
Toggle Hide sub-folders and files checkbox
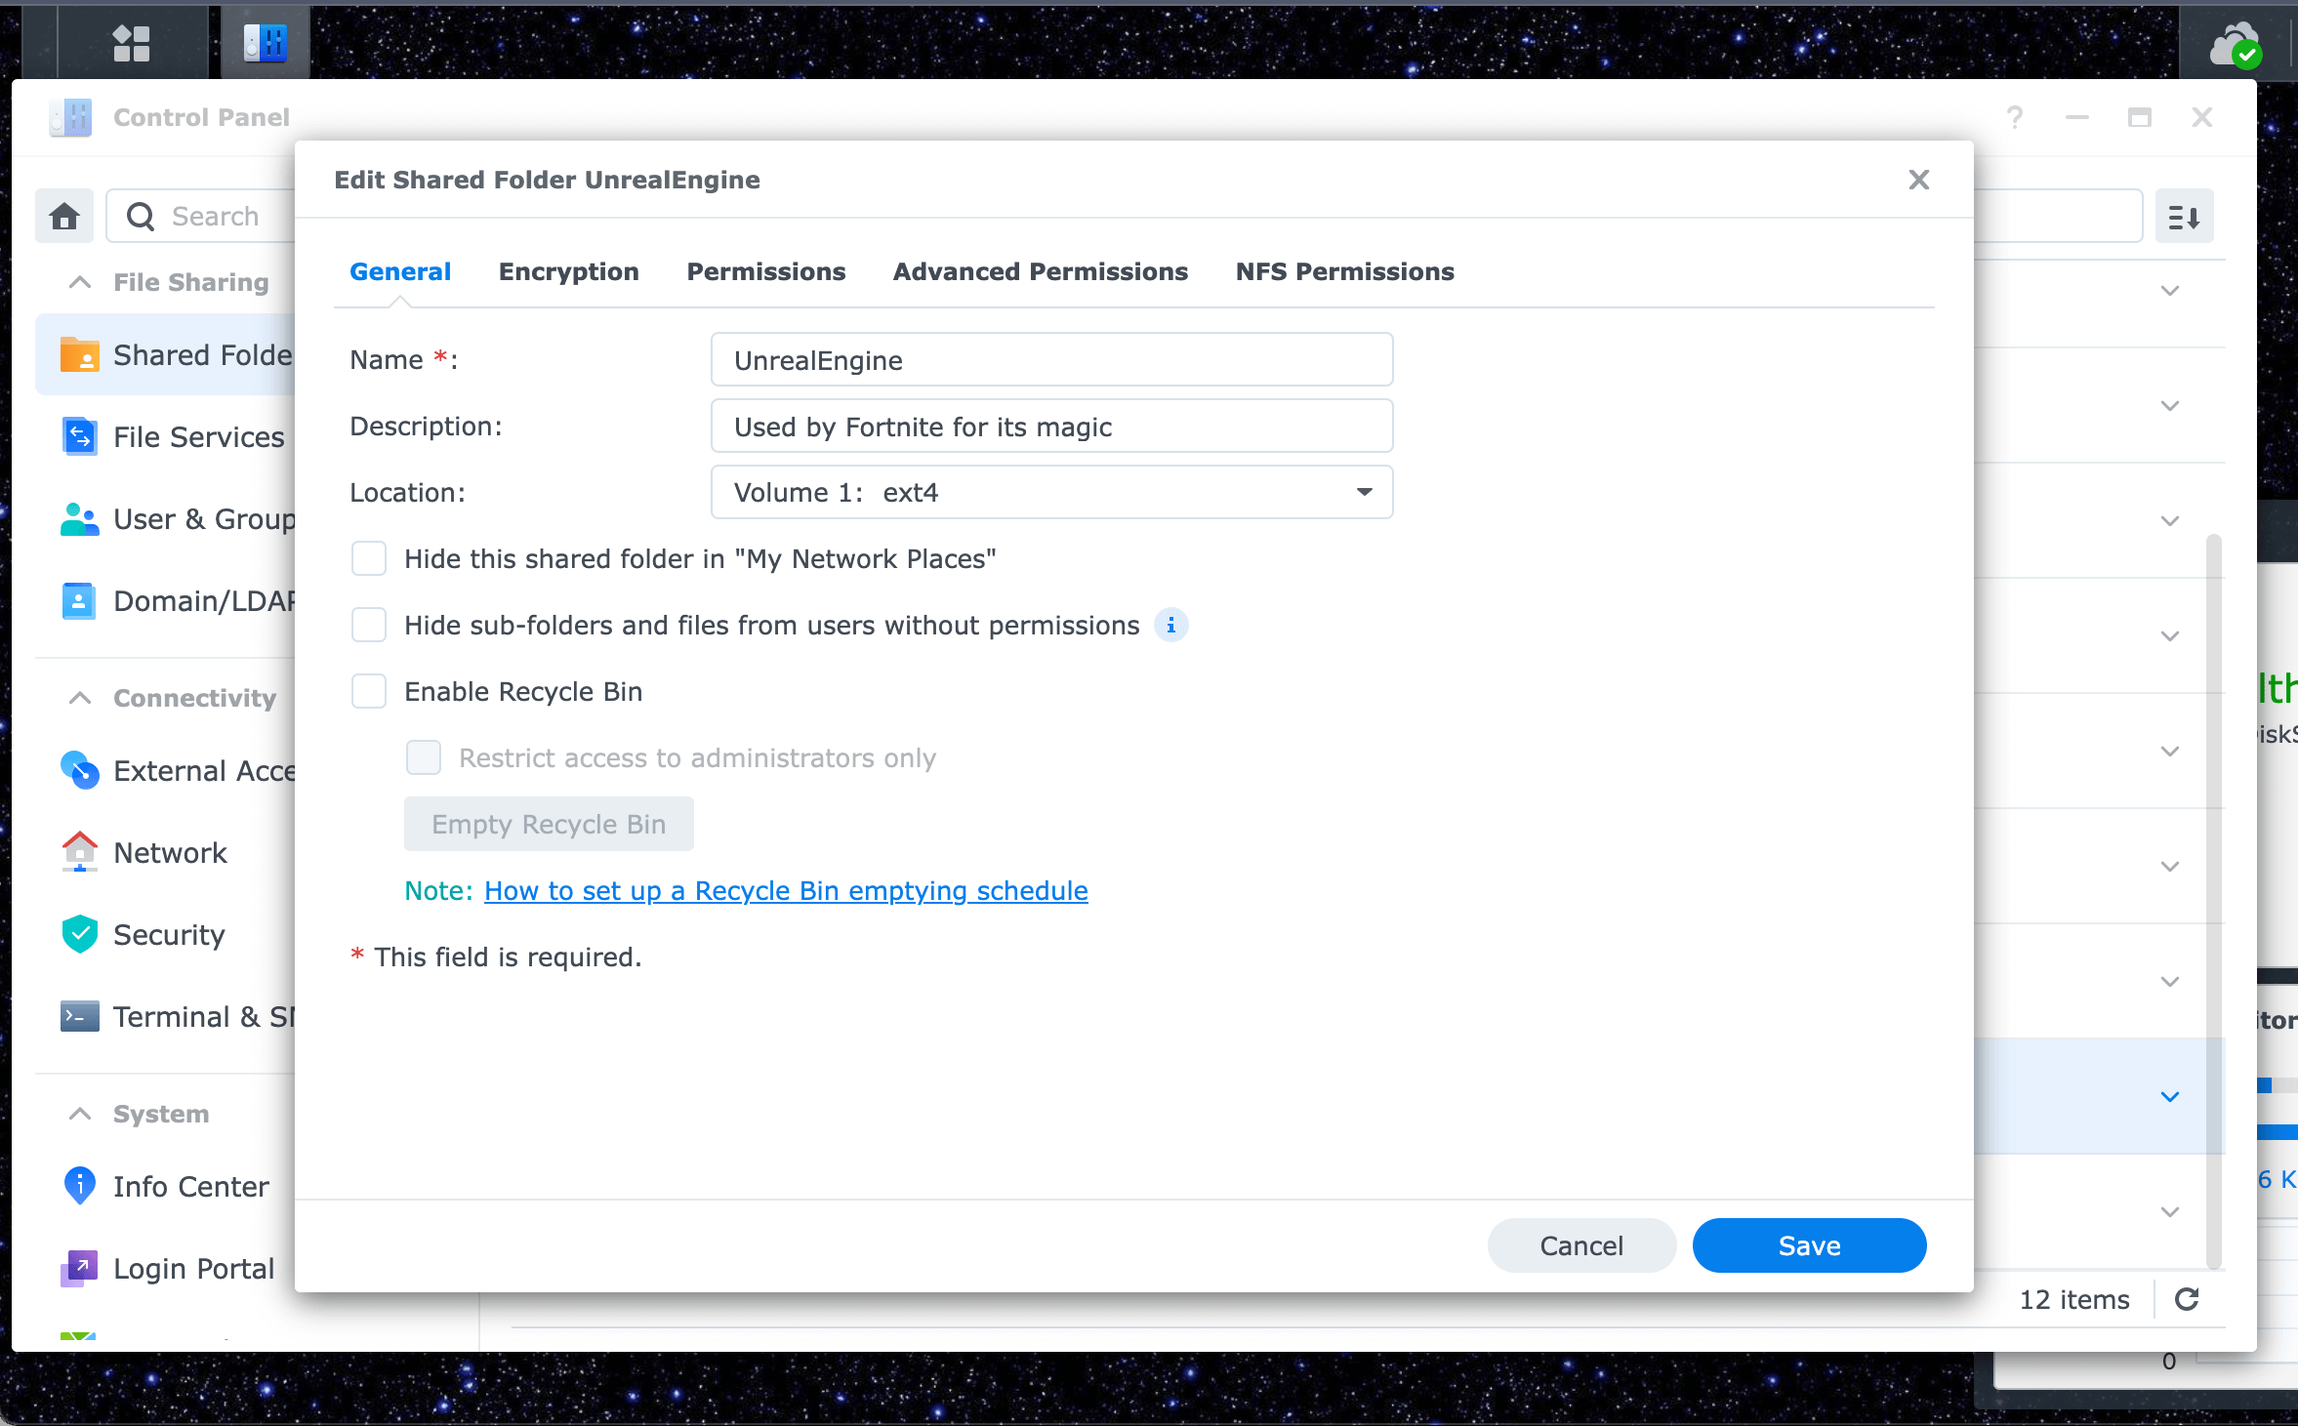click(369, 625)
